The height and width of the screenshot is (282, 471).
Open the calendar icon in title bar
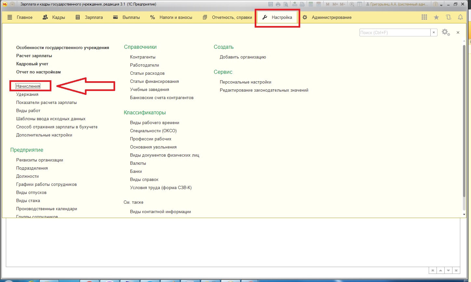[x=319, y=4]
